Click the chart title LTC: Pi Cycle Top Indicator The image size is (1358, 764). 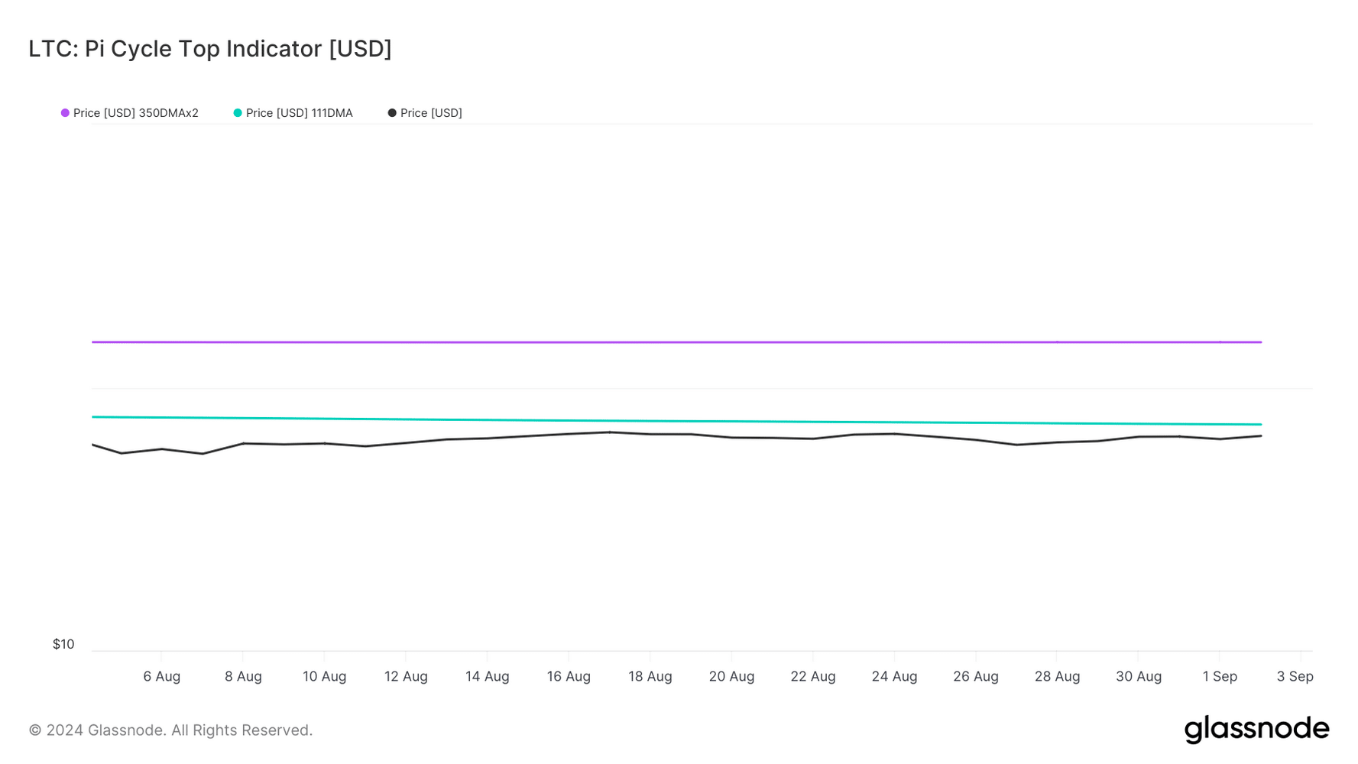pyautogui.click(x=210, y=49)
